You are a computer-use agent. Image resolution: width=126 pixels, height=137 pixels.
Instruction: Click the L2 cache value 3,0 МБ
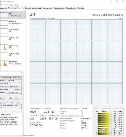[84, 126]
